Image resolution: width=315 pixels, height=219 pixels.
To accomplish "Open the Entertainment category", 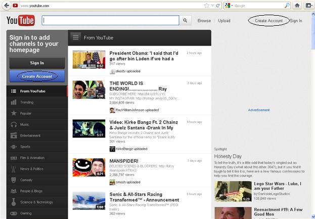I will pyautogui.click(x=37, y=136).
